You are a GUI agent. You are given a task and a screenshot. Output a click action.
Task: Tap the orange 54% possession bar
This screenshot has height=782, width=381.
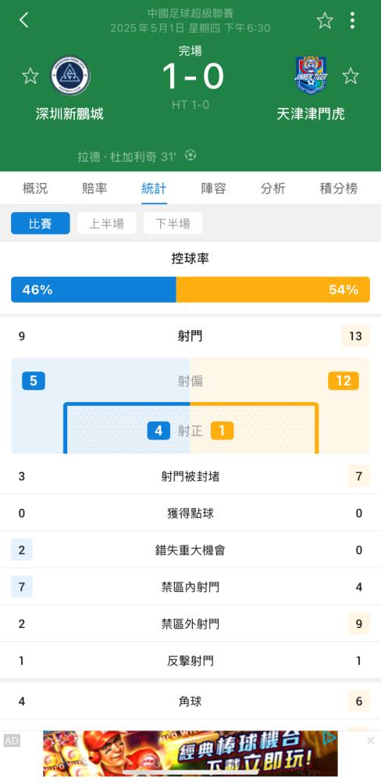(x=273, y=290)
